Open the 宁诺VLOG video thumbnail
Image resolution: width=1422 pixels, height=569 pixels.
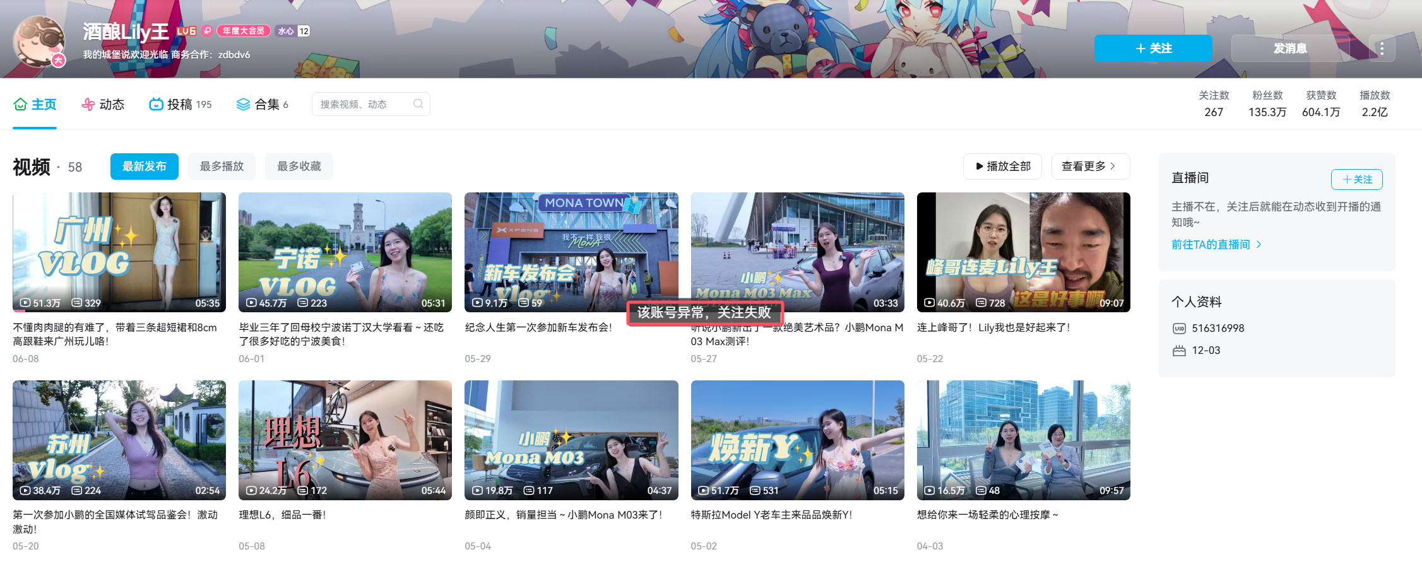(x=345, y=252)
